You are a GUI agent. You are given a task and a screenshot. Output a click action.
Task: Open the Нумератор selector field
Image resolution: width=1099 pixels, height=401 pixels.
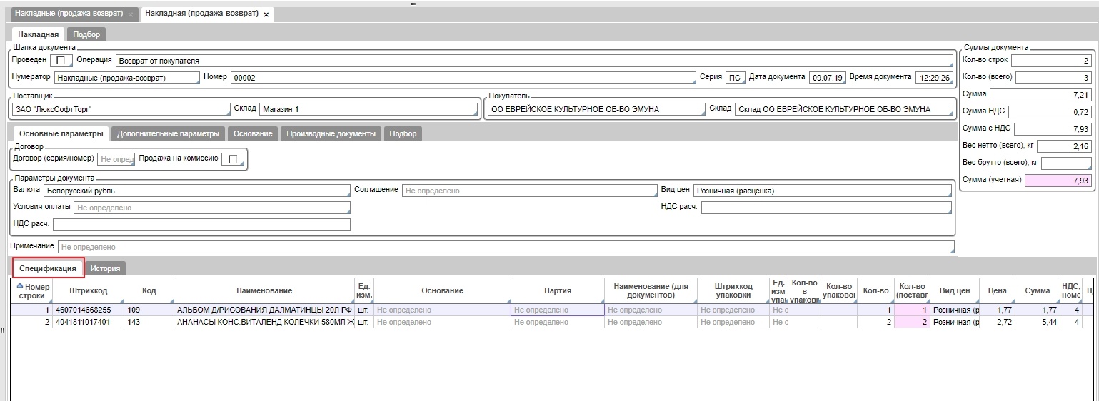[x=127, y=78]
